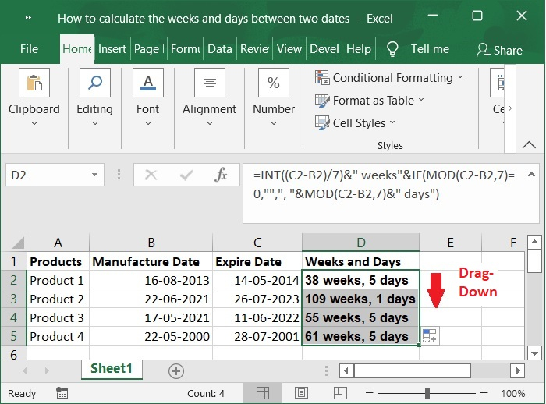Open the Number format percent icon
Viewport: 546px width, 404px height.
click(274, 83)
